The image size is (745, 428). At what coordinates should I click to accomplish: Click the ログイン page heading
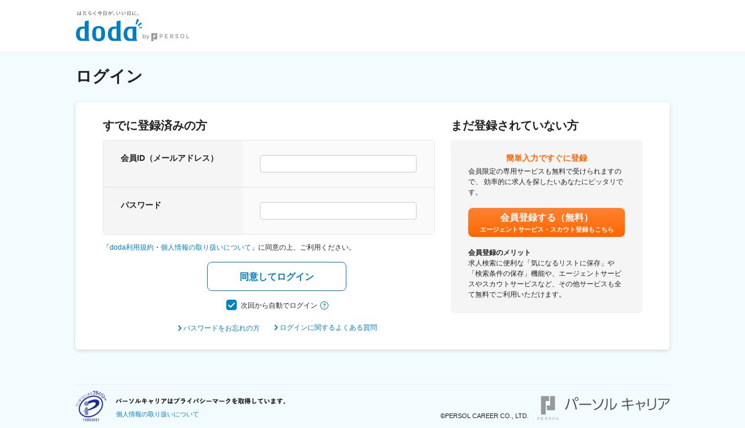pyautogui.click(x=109, y=76)
